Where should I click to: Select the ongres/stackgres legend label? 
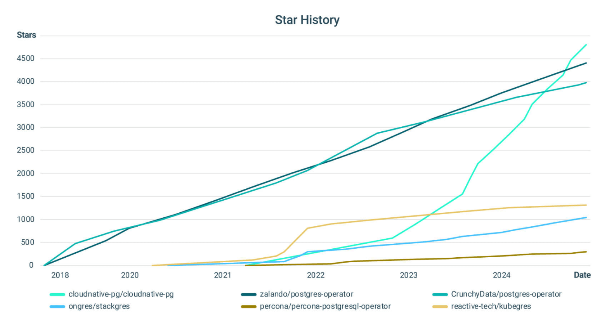coord(99,306)
